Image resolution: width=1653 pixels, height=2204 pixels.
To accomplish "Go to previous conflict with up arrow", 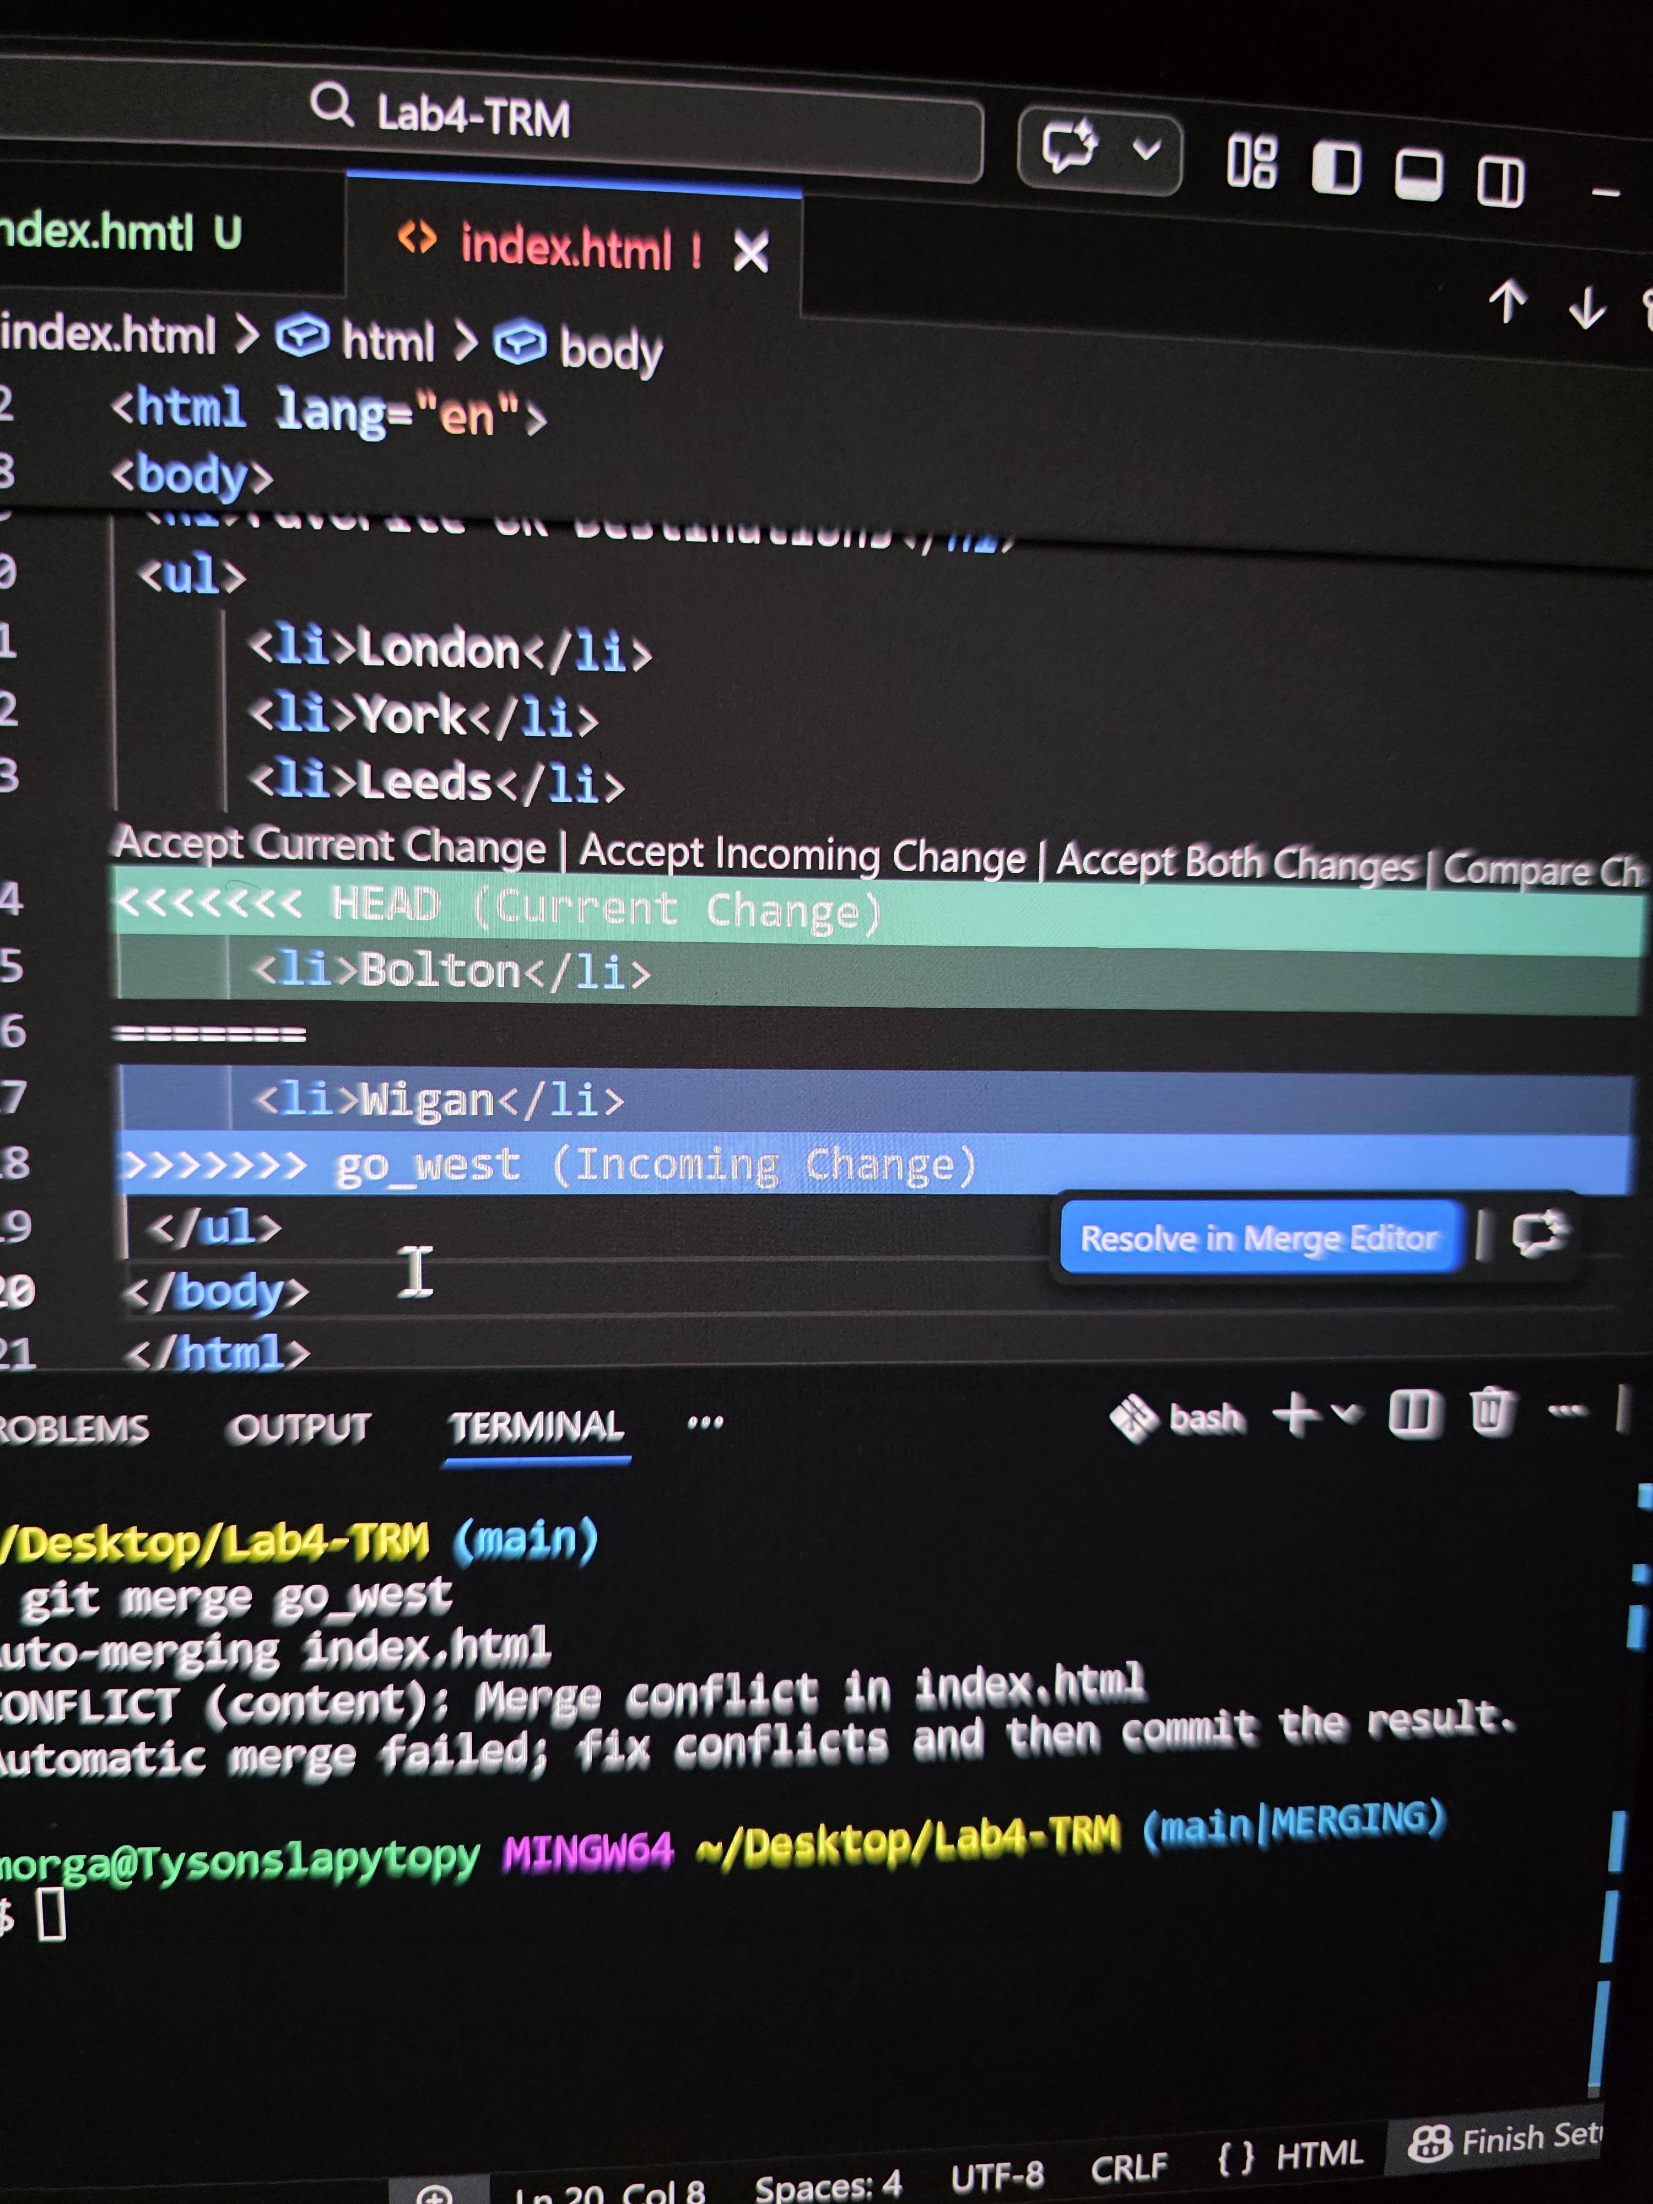I will (1508, 300).
